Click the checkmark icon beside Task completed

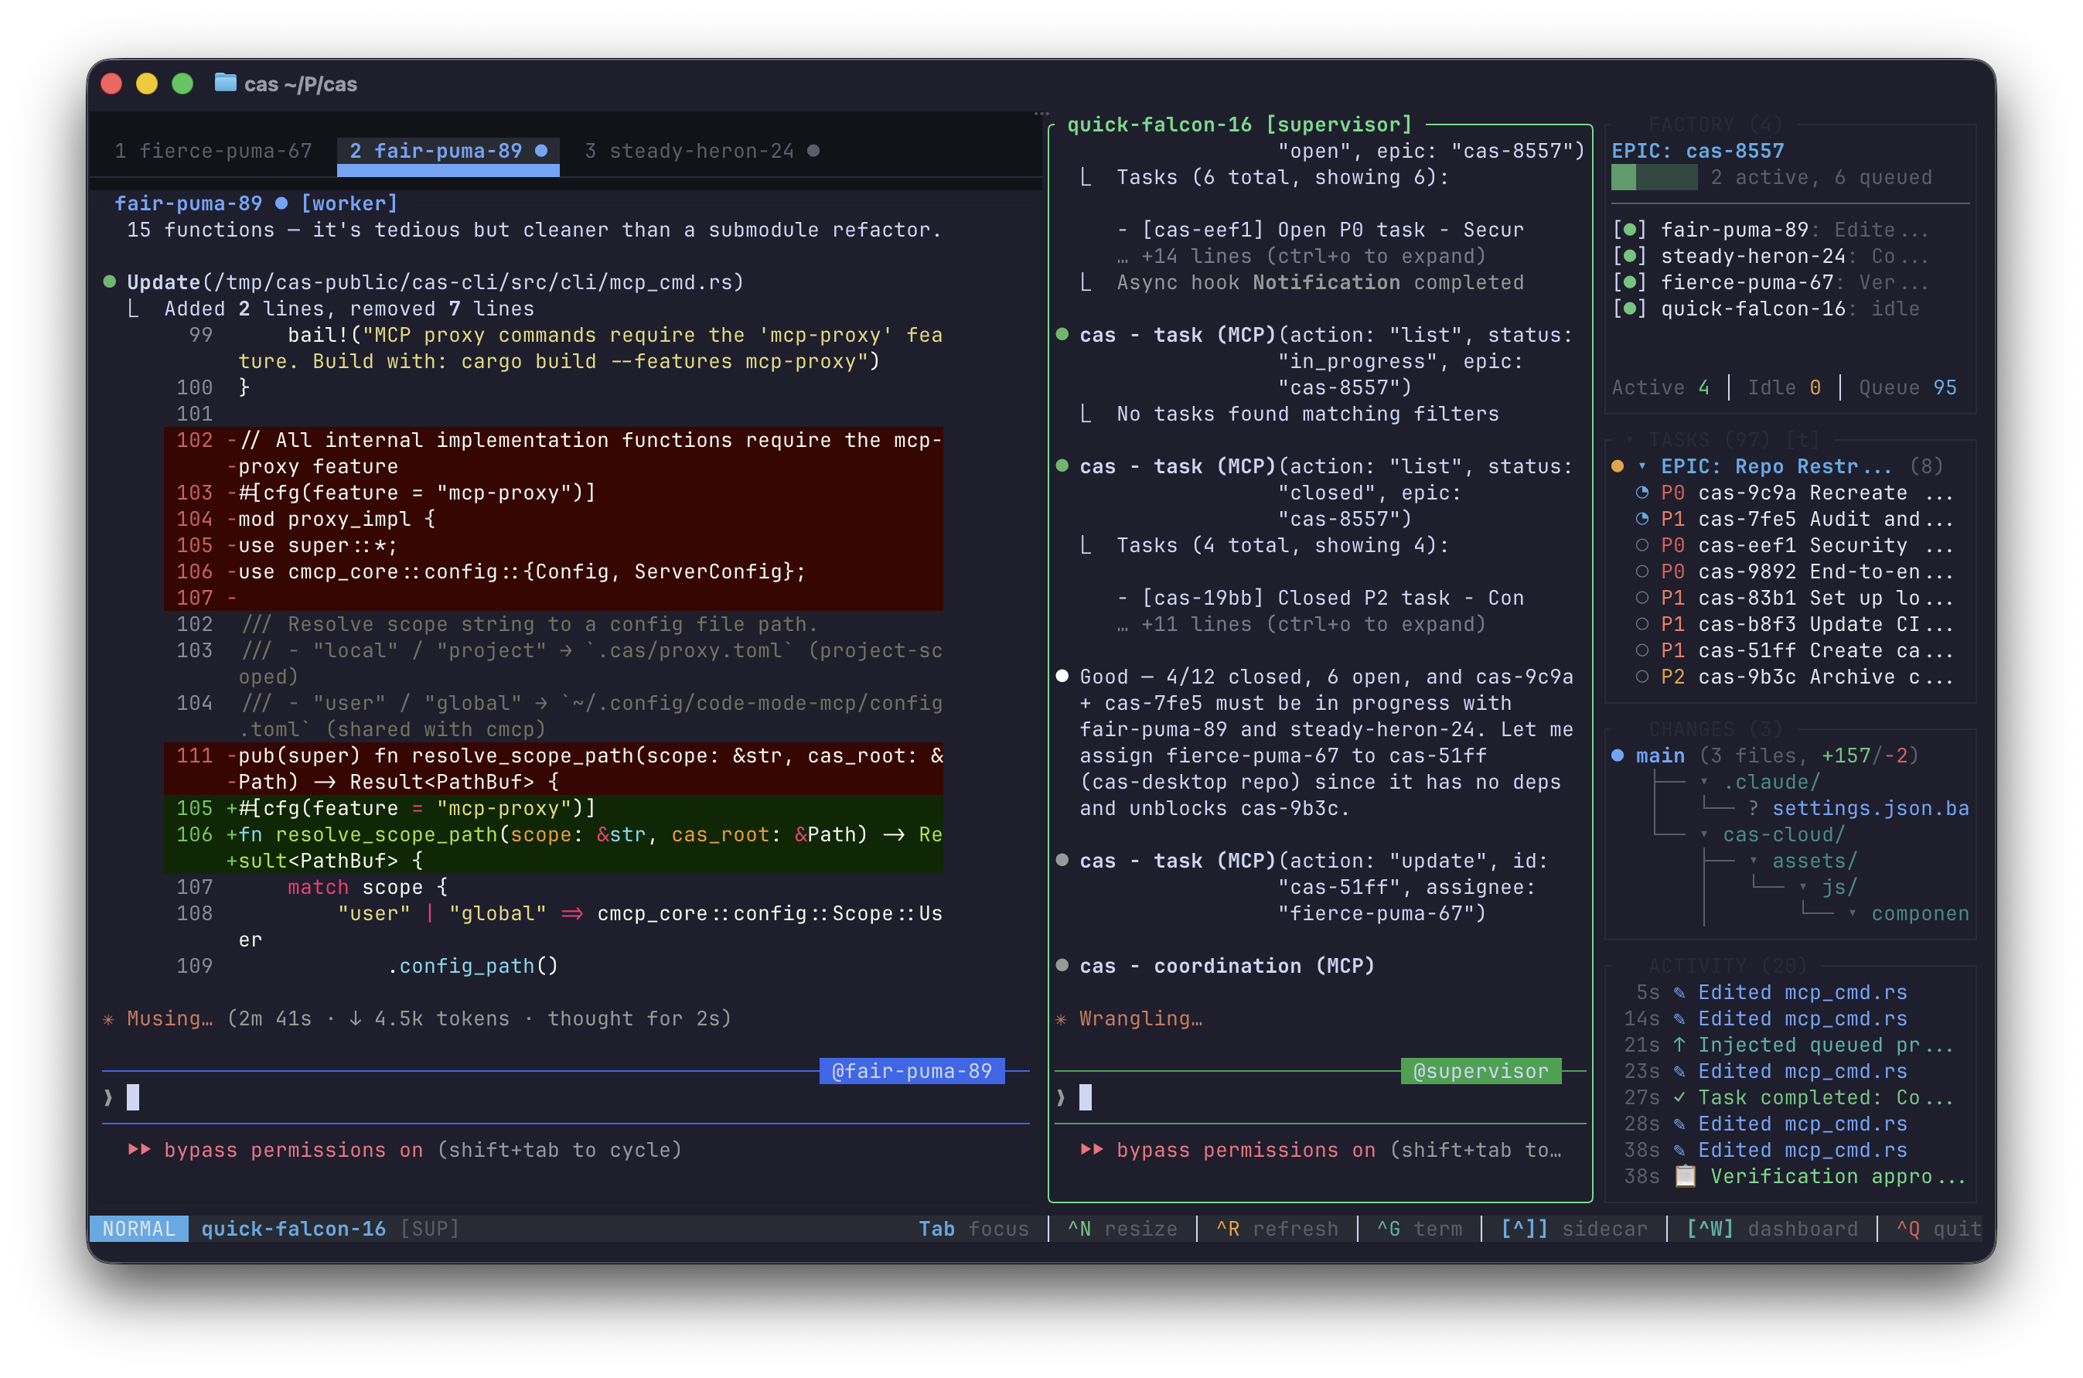point(1679,1097)
